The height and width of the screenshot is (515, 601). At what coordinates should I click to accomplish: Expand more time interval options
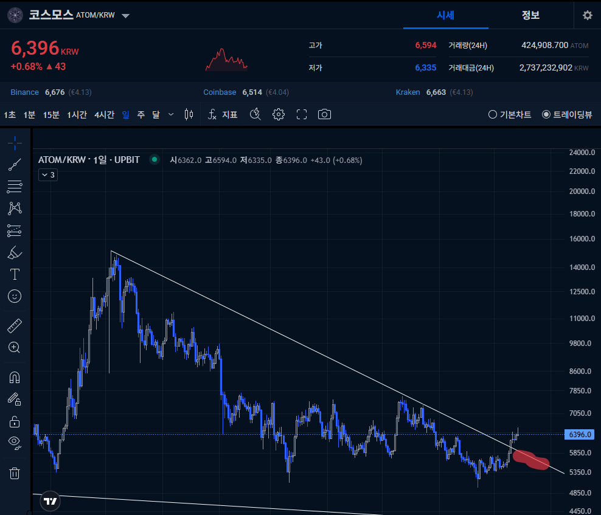click(171, 114)
